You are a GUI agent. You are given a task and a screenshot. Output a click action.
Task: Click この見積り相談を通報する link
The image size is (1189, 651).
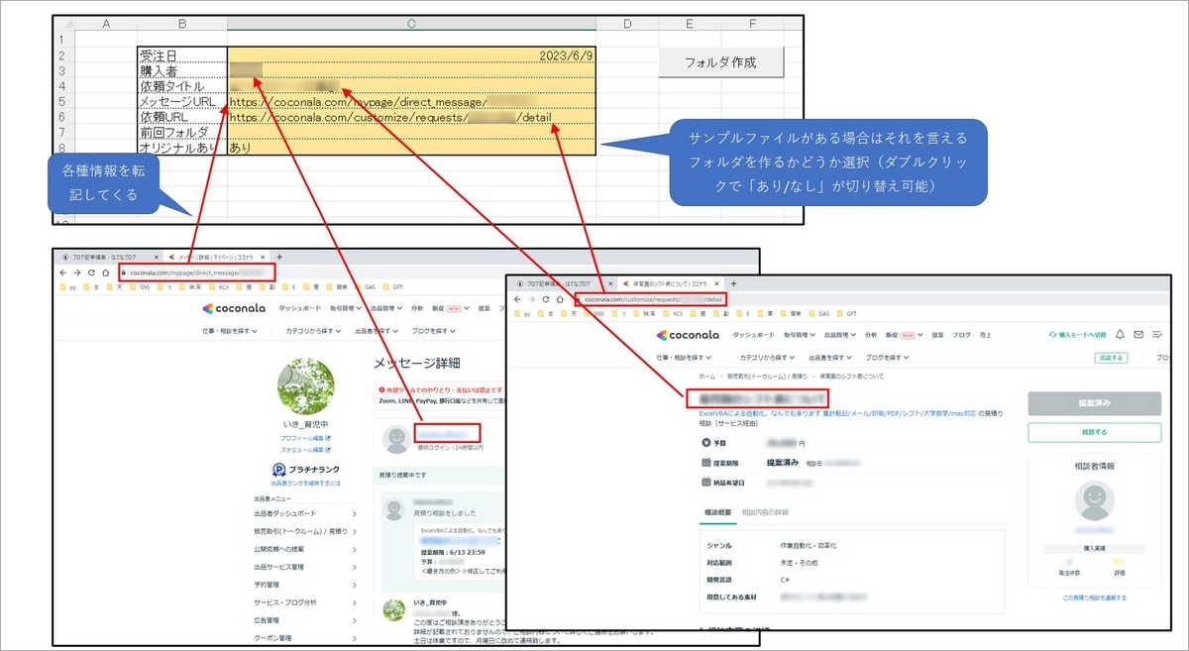[x=1094, y=597]
